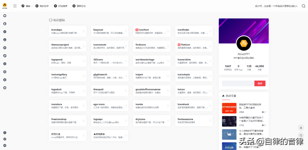This screenshot has width=308, height=150.
Task: Click the red Iconfont logo icon
Action: tap(137, 30)
